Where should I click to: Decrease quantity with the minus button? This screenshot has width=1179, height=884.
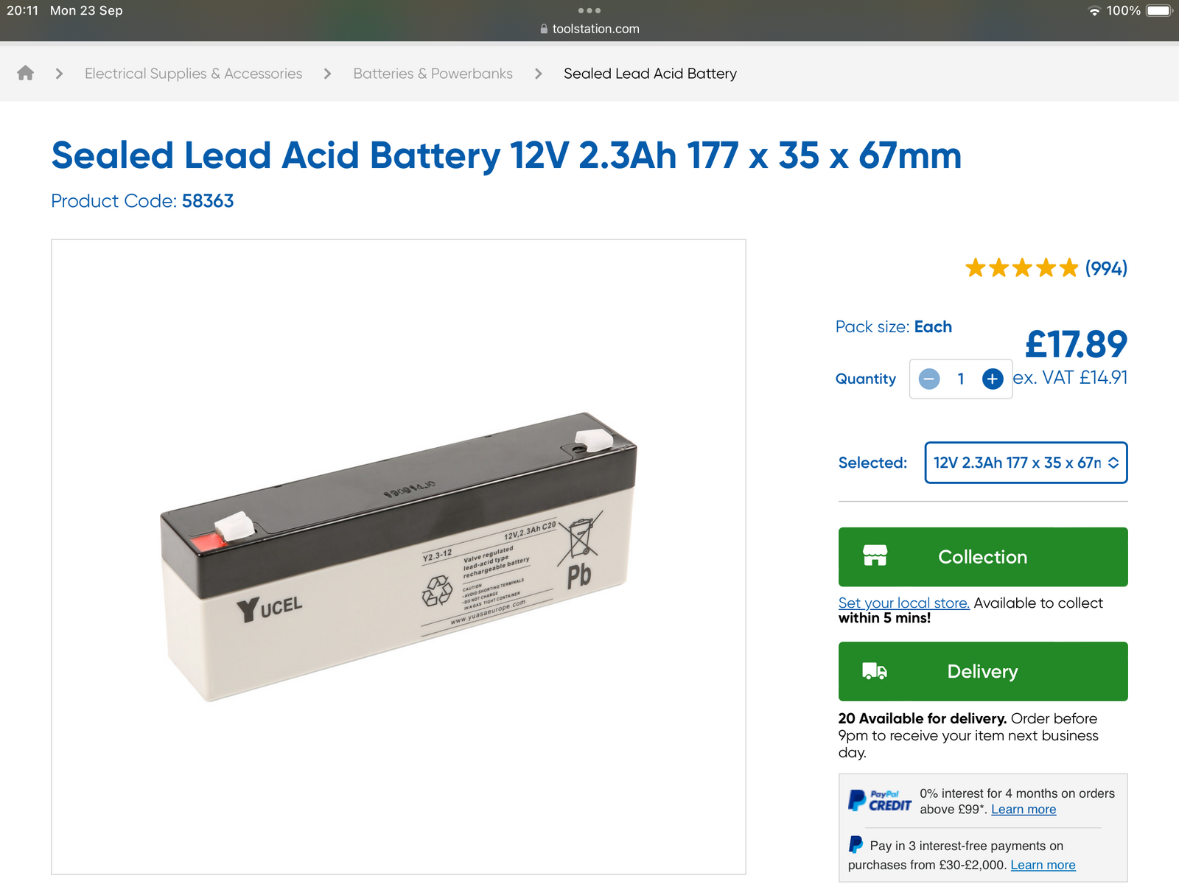[x=929, y=379]
